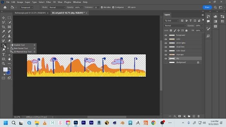This screenshot has height=127, width=226.
Task: Toggle Anti-alias checkbox
Action: click(x=102, y=7)
